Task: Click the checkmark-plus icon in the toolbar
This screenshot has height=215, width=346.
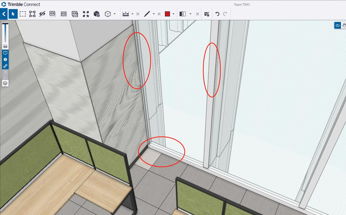Action: pyautogui.click(x=207, y=14)
